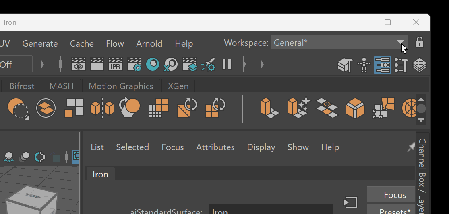449x214 pixels.
Task: Open Render Settings clapperboard gear icon
Action: [x=134, y=65]
